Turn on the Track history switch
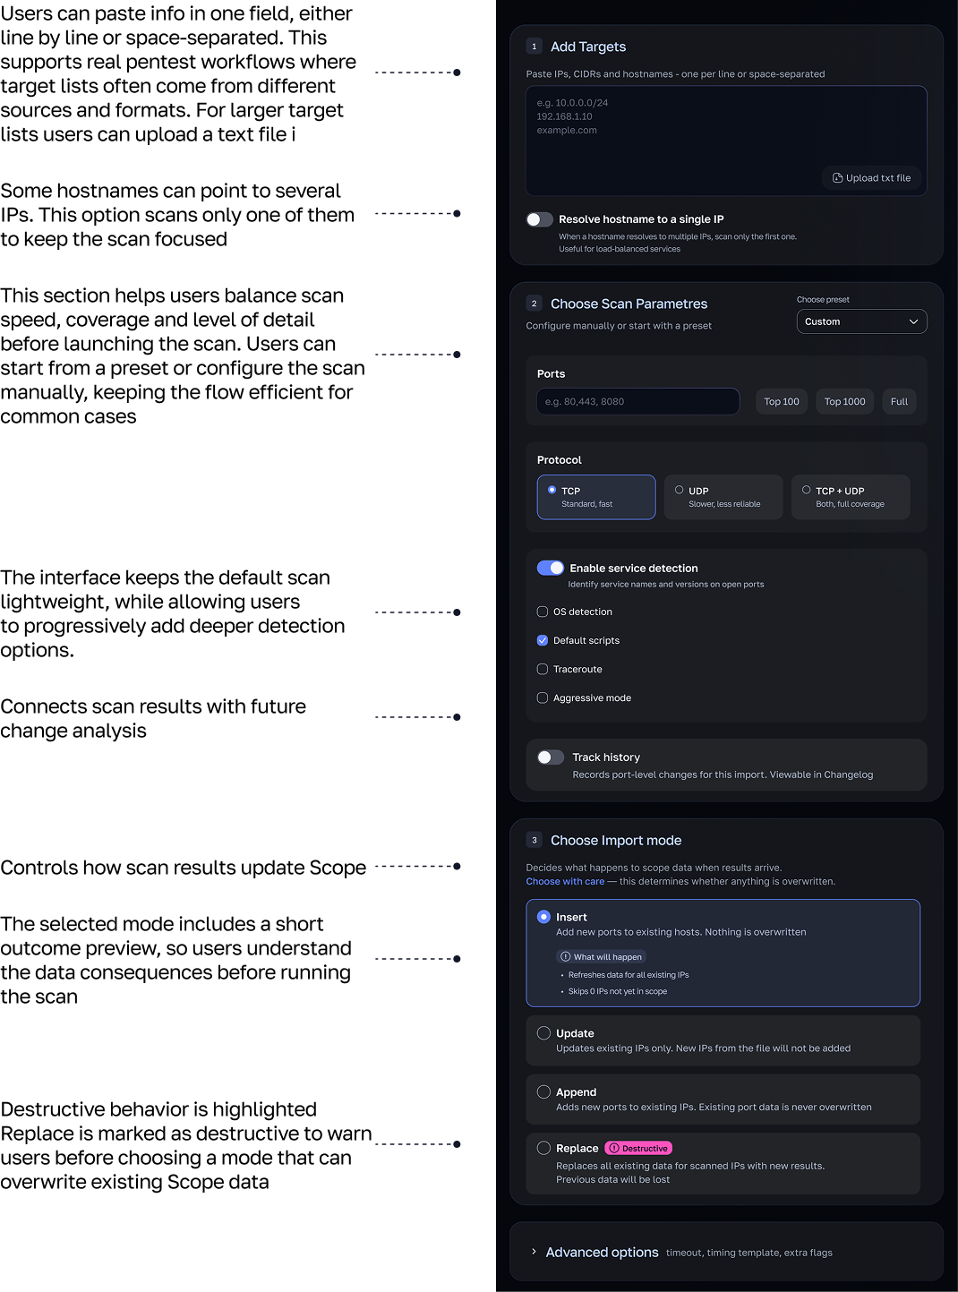 click(551, 757)
